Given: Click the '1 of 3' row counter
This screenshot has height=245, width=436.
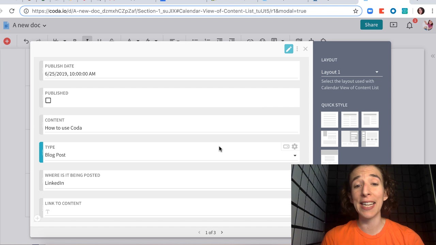Looking at the screenshot, I should tap(211, 232).
